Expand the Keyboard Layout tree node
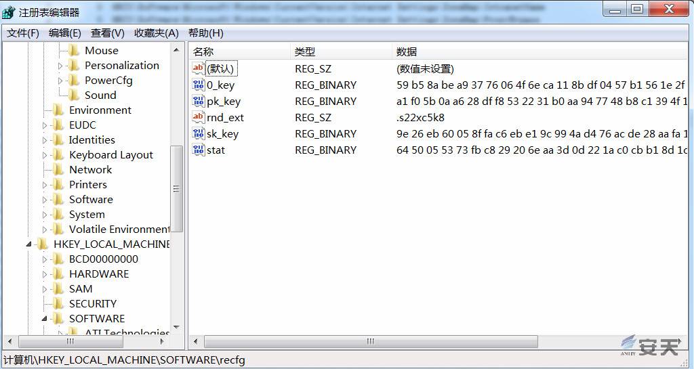This screenshot has width=694, height=369. [45, 155]
